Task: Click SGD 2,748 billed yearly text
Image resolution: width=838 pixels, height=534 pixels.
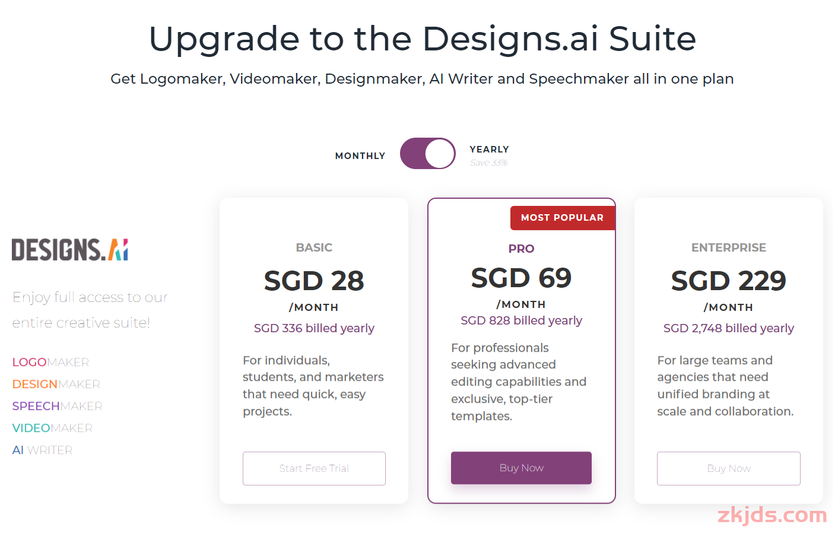Action: pos(729,328)
